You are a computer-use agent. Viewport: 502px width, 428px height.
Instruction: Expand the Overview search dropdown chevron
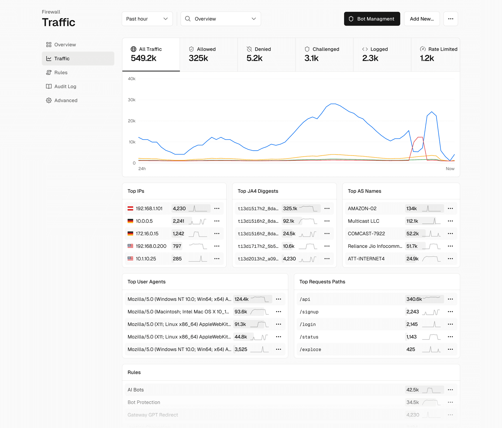point(254,19)
